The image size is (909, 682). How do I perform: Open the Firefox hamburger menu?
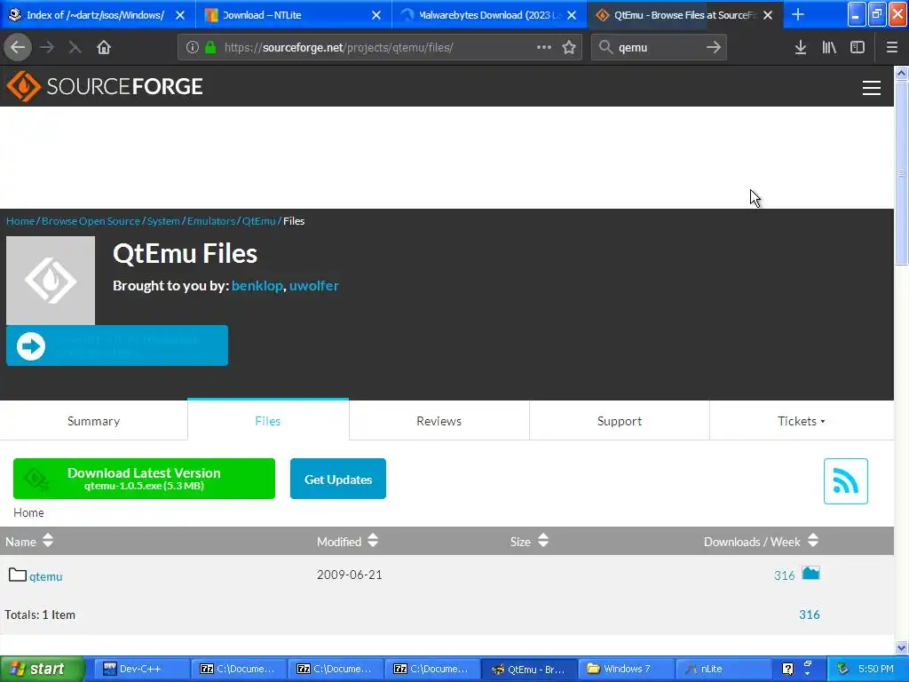tap(891, 48)
